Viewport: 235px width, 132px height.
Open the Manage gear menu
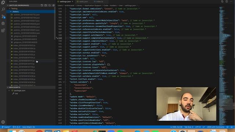point(3,122)
